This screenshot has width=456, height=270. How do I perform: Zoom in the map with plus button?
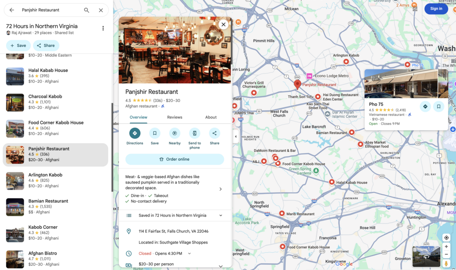point(446,246)
